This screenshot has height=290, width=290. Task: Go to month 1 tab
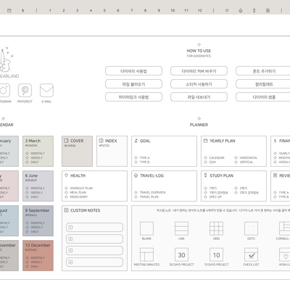coord(50,11)
